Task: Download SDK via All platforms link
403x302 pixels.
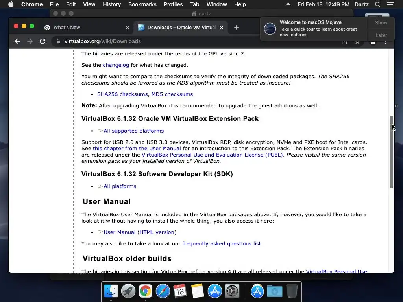Action: (x=120, y=186)
